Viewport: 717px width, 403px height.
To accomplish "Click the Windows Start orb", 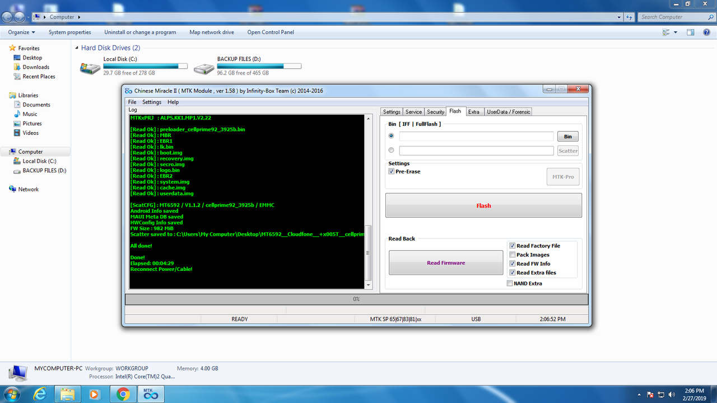I will 11,394.
